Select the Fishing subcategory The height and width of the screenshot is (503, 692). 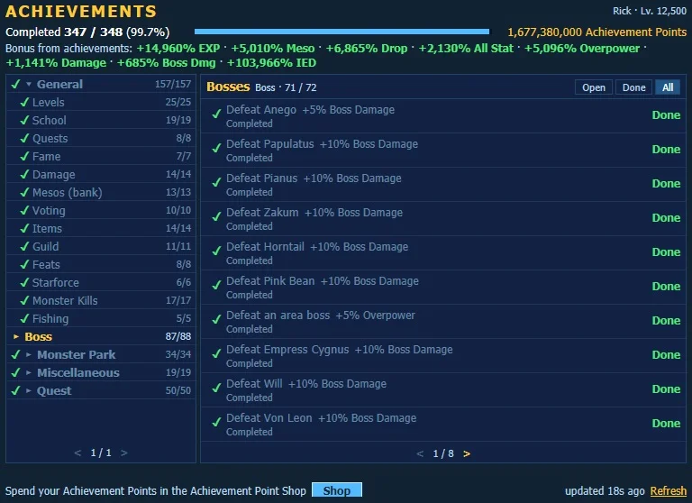pyautogui.click(x=101, y=319)
